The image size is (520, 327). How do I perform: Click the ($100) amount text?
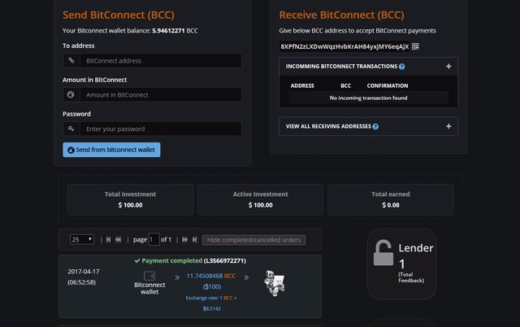212,286
